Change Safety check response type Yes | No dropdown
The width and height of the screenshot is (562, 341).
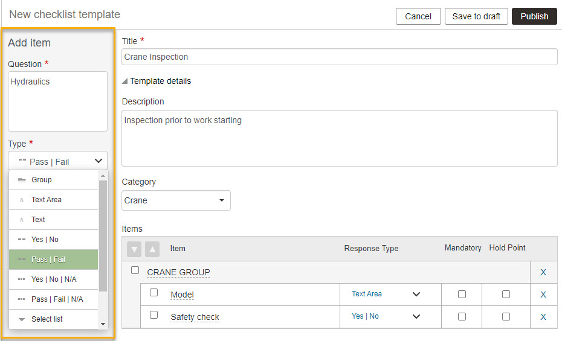coord(386,316)
